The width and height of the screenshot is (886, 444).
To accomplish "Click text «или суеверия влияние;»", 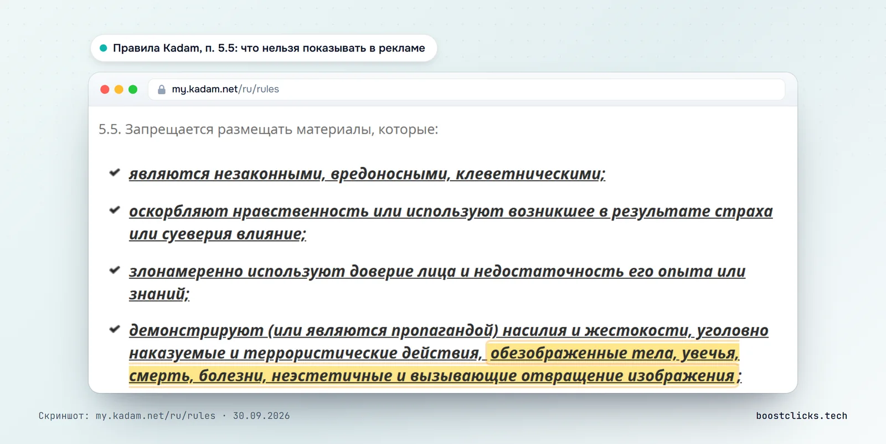I will point(218,234).
